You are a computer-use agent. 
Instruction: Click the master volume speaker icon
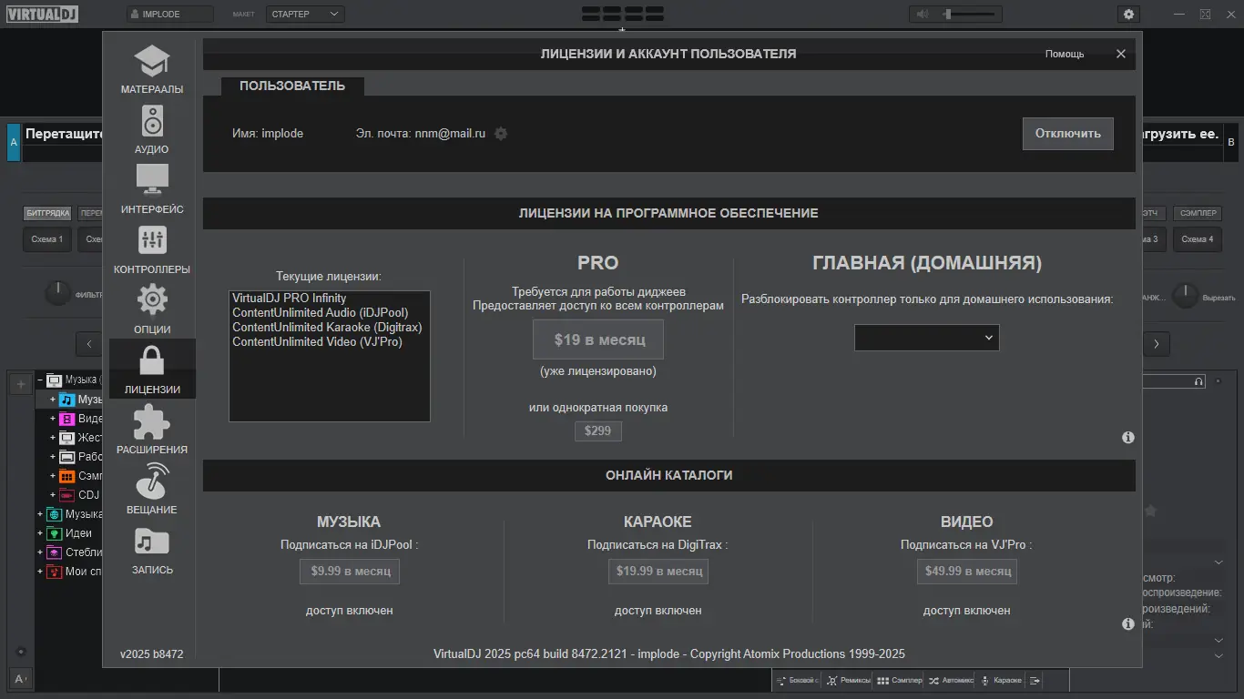tap(923, 15)
